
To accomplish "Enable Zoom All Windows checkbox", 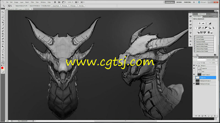I will click(x=29, y=6).
